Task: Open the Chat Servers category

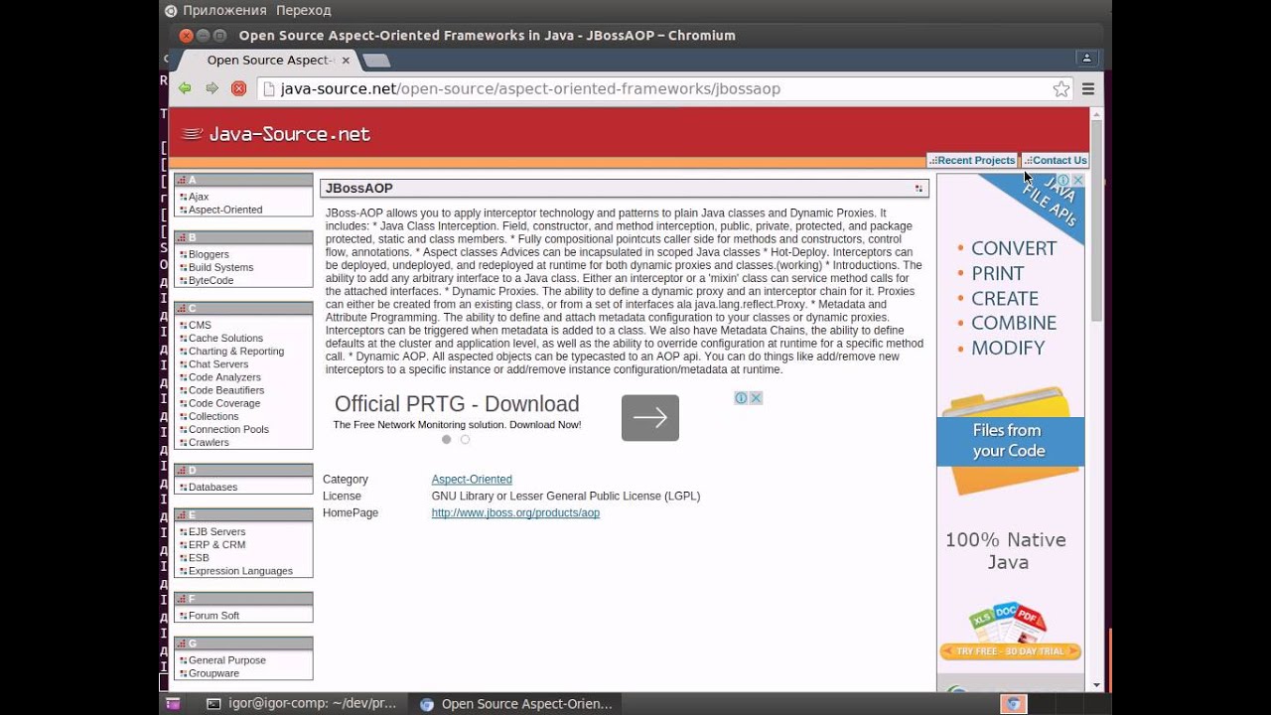Action: pyautogui.click(x=218, y=363)
